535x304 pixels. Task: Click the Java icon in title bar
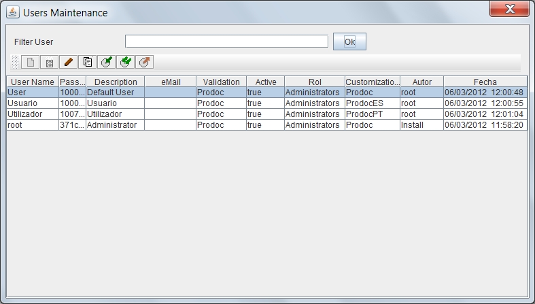point(13,12)
